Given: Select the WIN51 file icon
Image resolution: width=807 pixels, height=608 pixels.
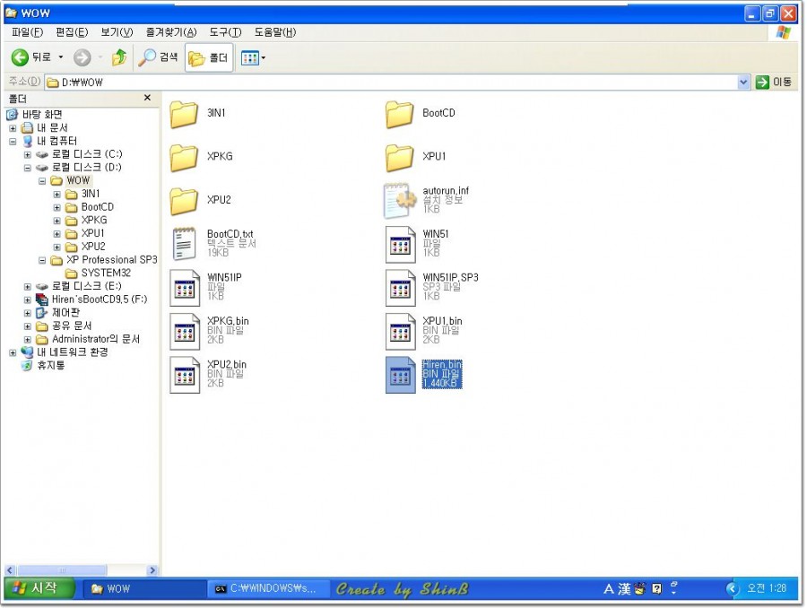Looking at the screenshot, I should pos(401,244).
